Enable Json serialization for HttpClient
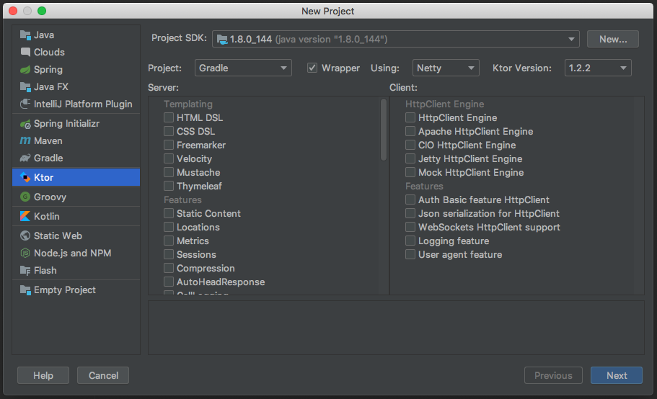 (410, 214)
